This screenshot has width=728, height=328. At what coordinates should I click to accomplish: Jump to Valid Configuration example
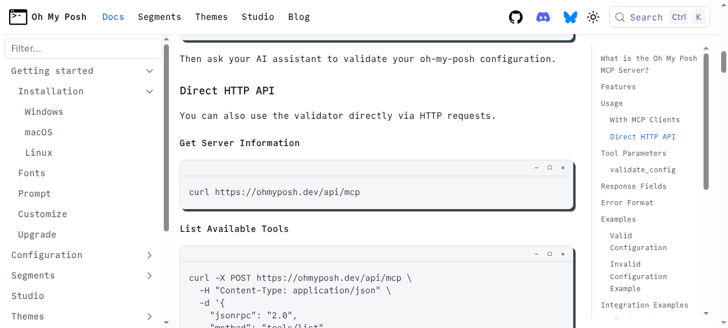coord(639,242)
